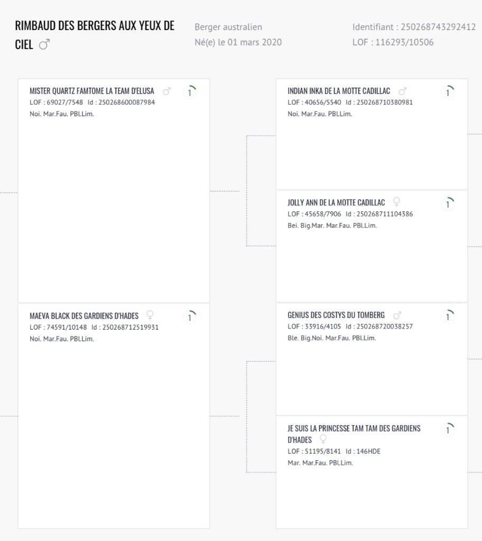Click male symbol beside Genius des Costys

click(x=397, y=315)
